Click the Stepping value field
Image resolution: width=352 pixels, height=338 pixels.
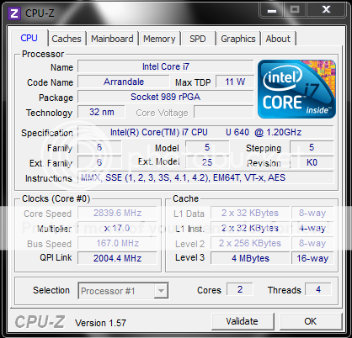(x=312, y=147)
